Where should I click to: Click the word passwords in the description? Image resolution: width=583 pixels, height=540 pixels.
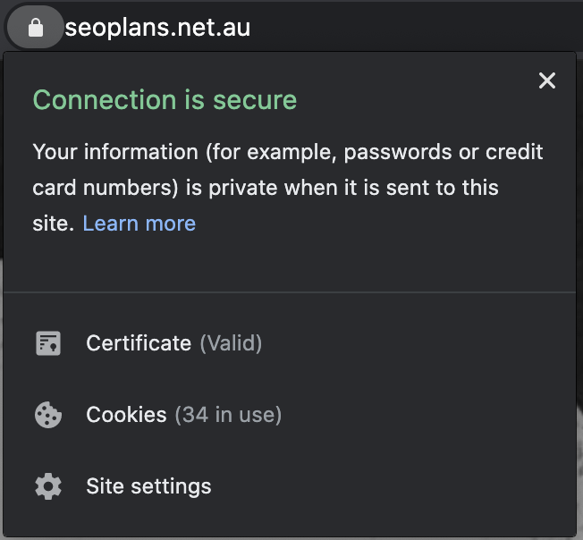[x=397, y=152]
